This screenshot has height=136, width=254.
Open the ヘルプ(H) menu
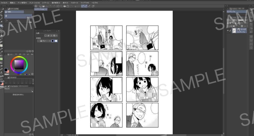click(x=95, y=3)
